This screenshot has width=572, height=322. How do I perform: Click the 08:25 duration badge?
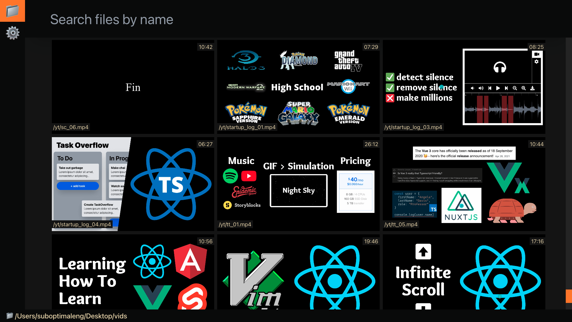(x=537, y=47)
